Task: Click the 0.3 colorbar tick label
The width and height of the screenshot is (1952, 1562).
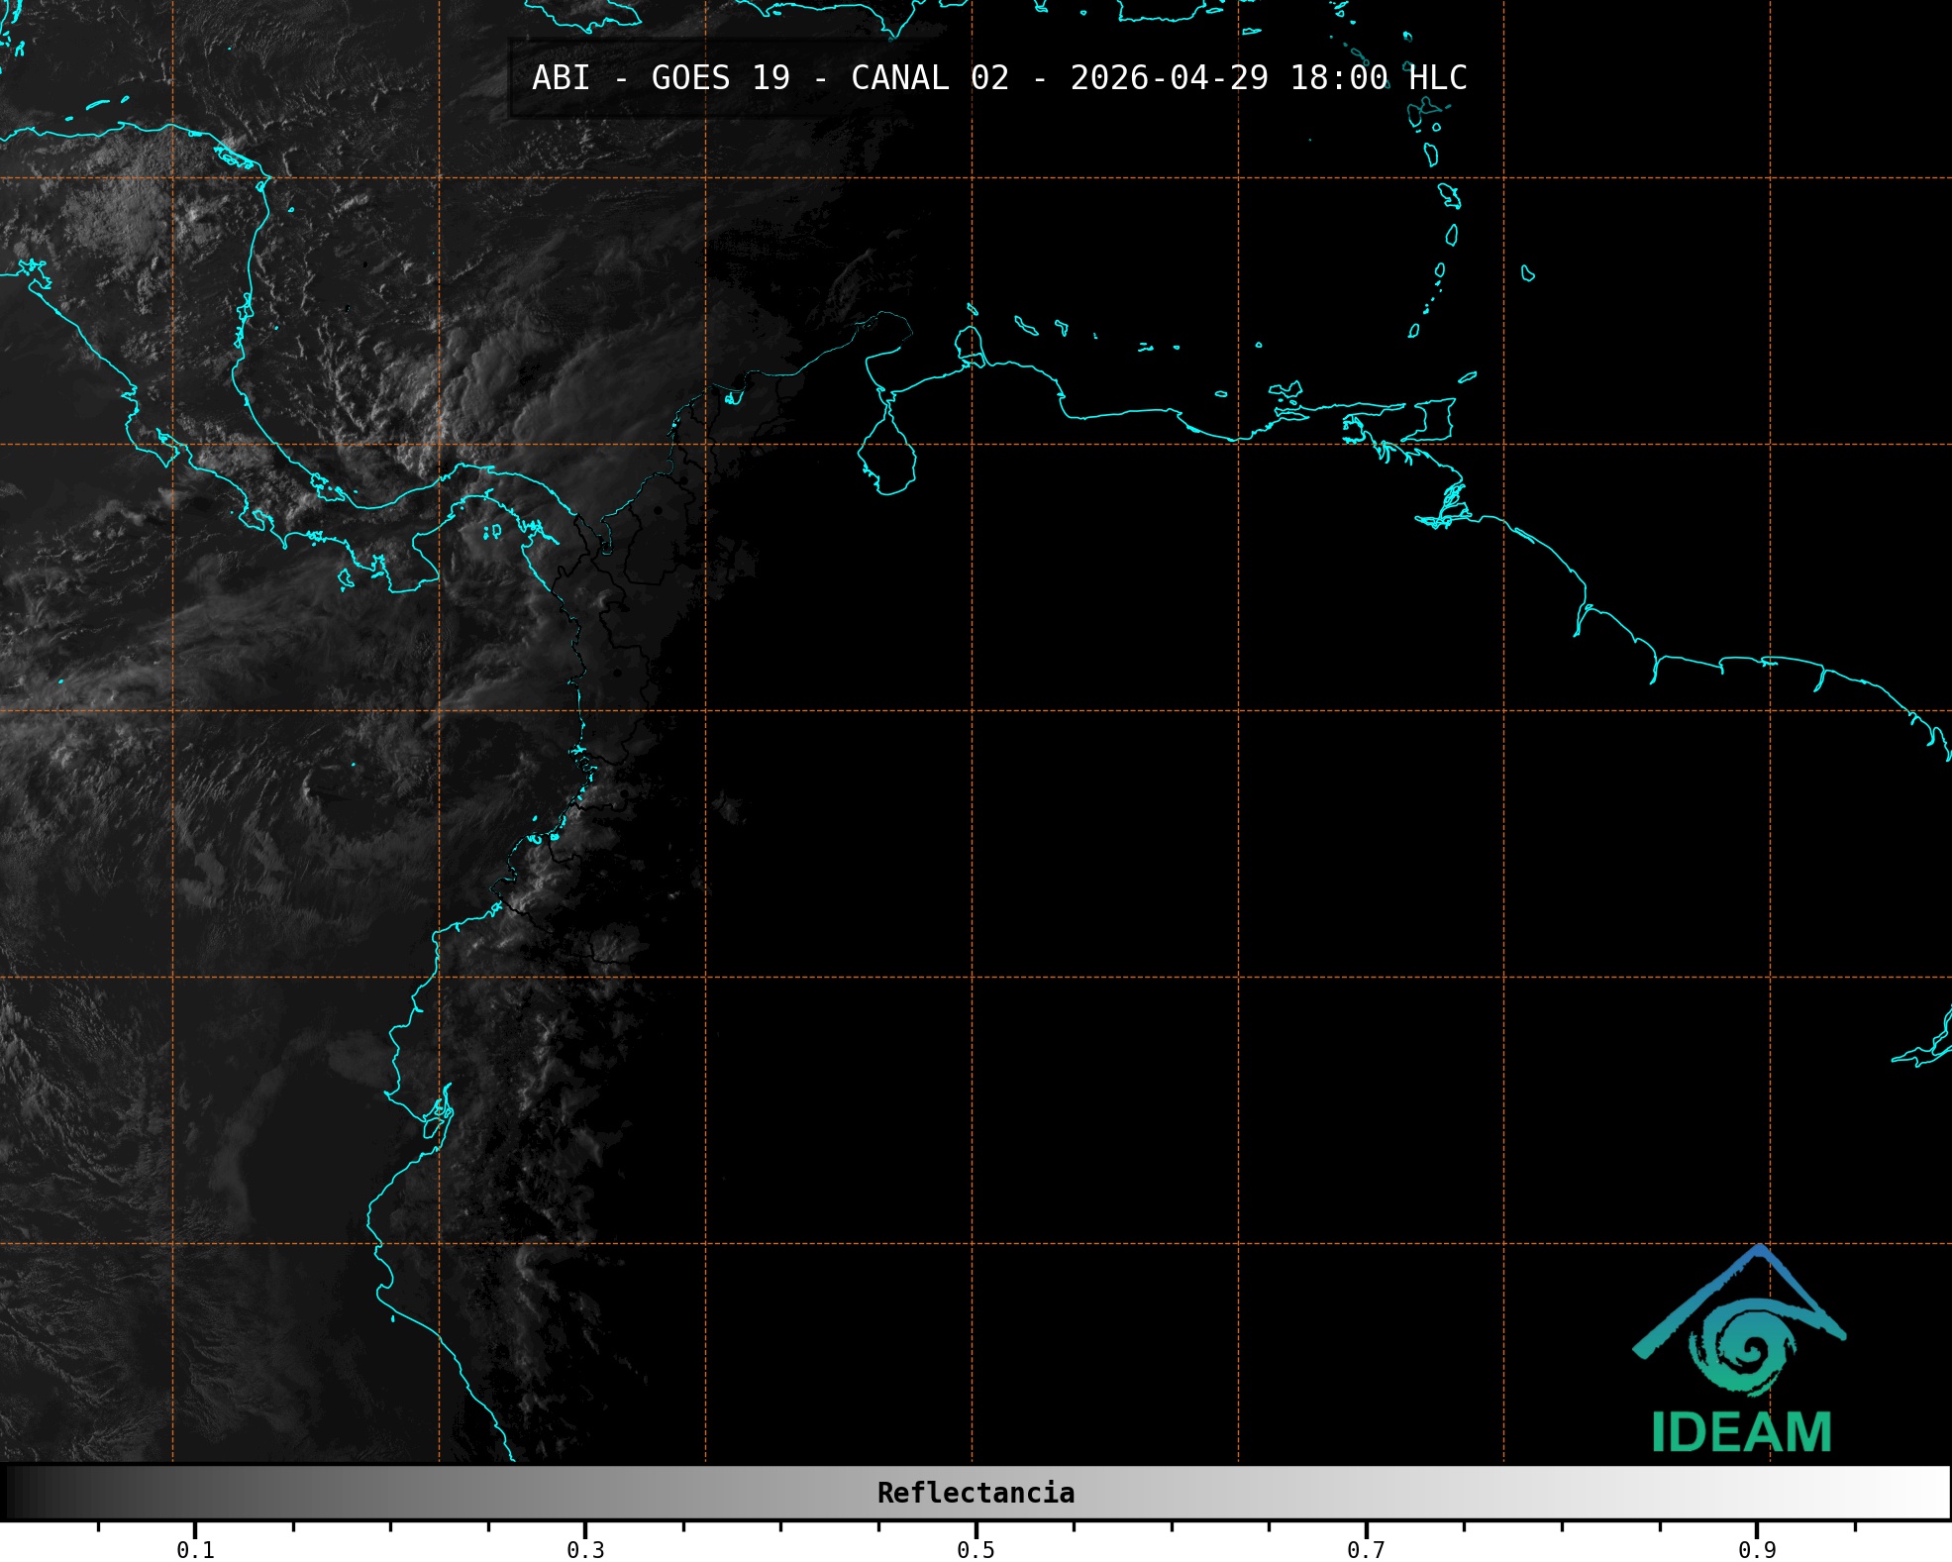Action: [585, 1549]
